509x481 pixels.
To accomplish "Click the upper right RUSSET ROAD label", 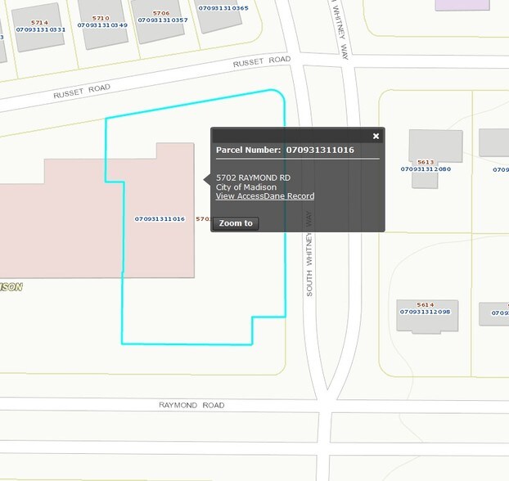I will pos(262,61).
